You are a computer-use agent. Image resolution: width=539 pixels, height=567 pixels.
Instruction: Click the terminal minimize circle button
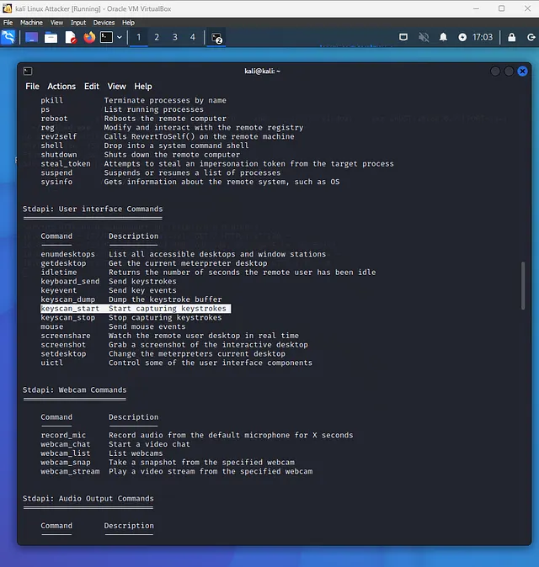point(495,72)
